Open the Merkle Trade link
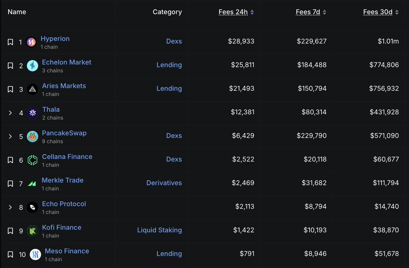The image size is (409, 268). coord(63,180)
